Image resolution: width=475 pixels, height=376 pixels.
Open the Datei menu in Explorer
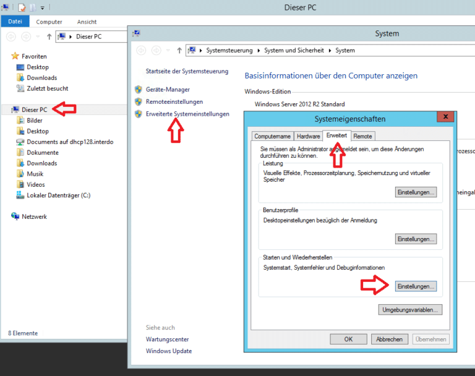[15, 22]
